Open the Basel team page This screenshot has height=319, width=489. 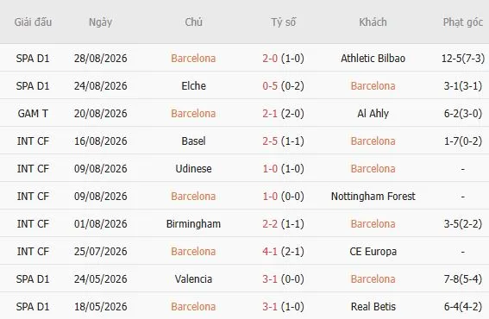pyautogui.click(x=193, y=141)
